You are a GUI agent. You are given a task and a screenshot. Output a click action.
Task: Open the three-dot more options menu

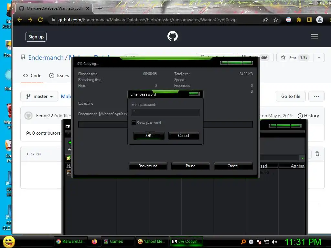[316, 96]
